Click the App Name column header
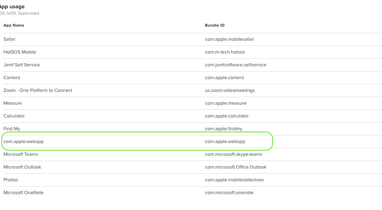 pos(13,25)
